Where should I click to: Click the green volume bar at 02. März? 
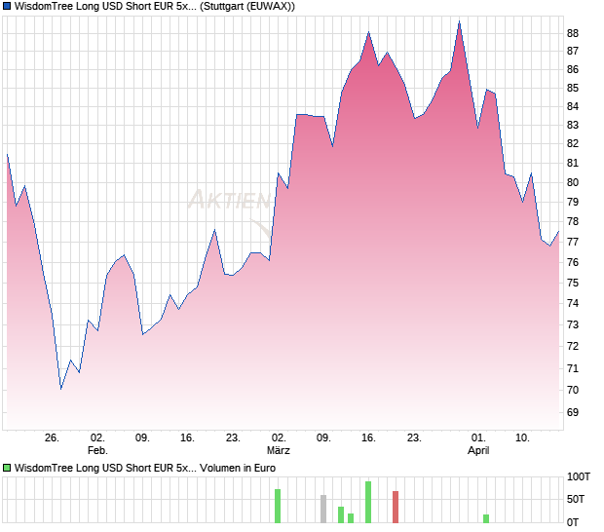[278, 507]
